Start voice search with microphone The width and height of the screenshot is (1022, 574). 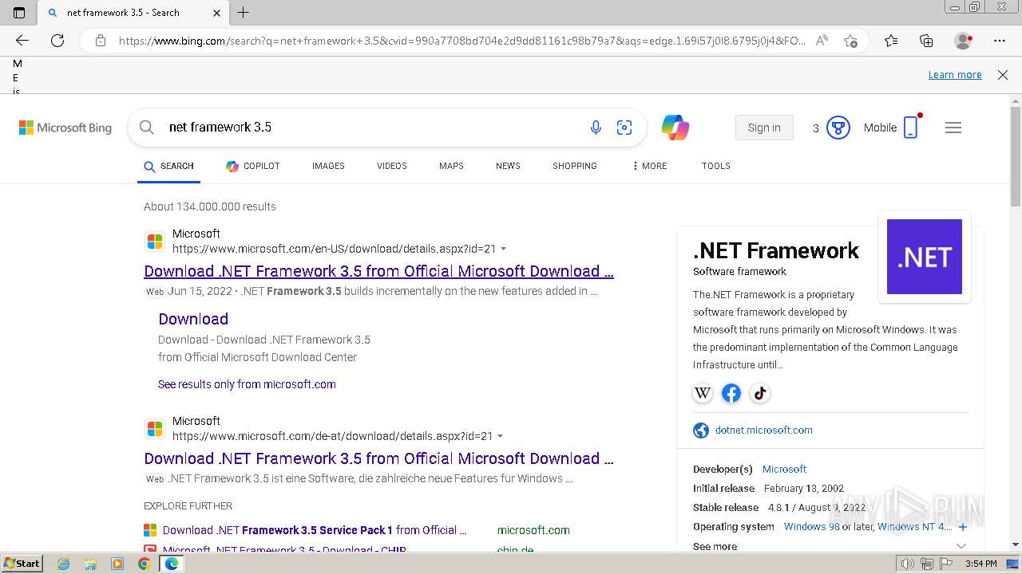coord(596,128)
